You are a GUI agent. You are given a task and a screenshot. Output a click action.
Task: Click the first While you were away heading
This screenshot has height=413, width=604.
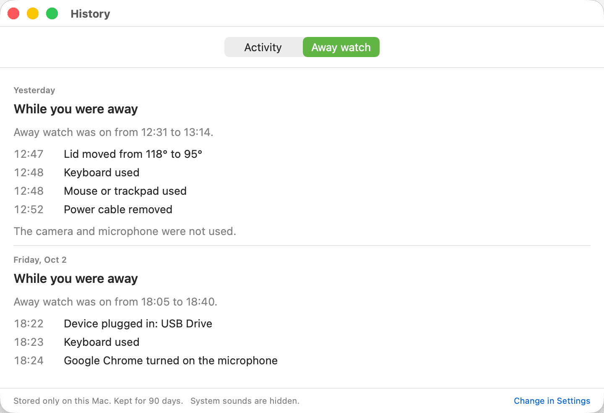point(76,109)
